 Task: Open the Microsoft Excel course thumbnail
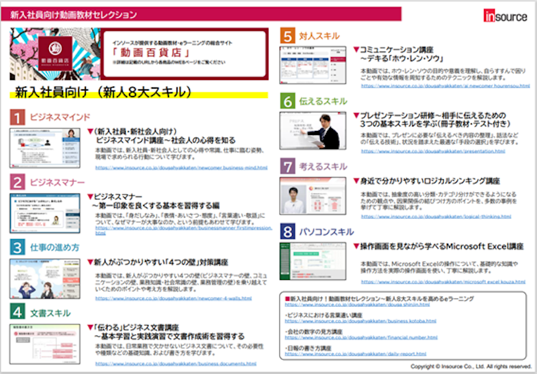(313, 261)
